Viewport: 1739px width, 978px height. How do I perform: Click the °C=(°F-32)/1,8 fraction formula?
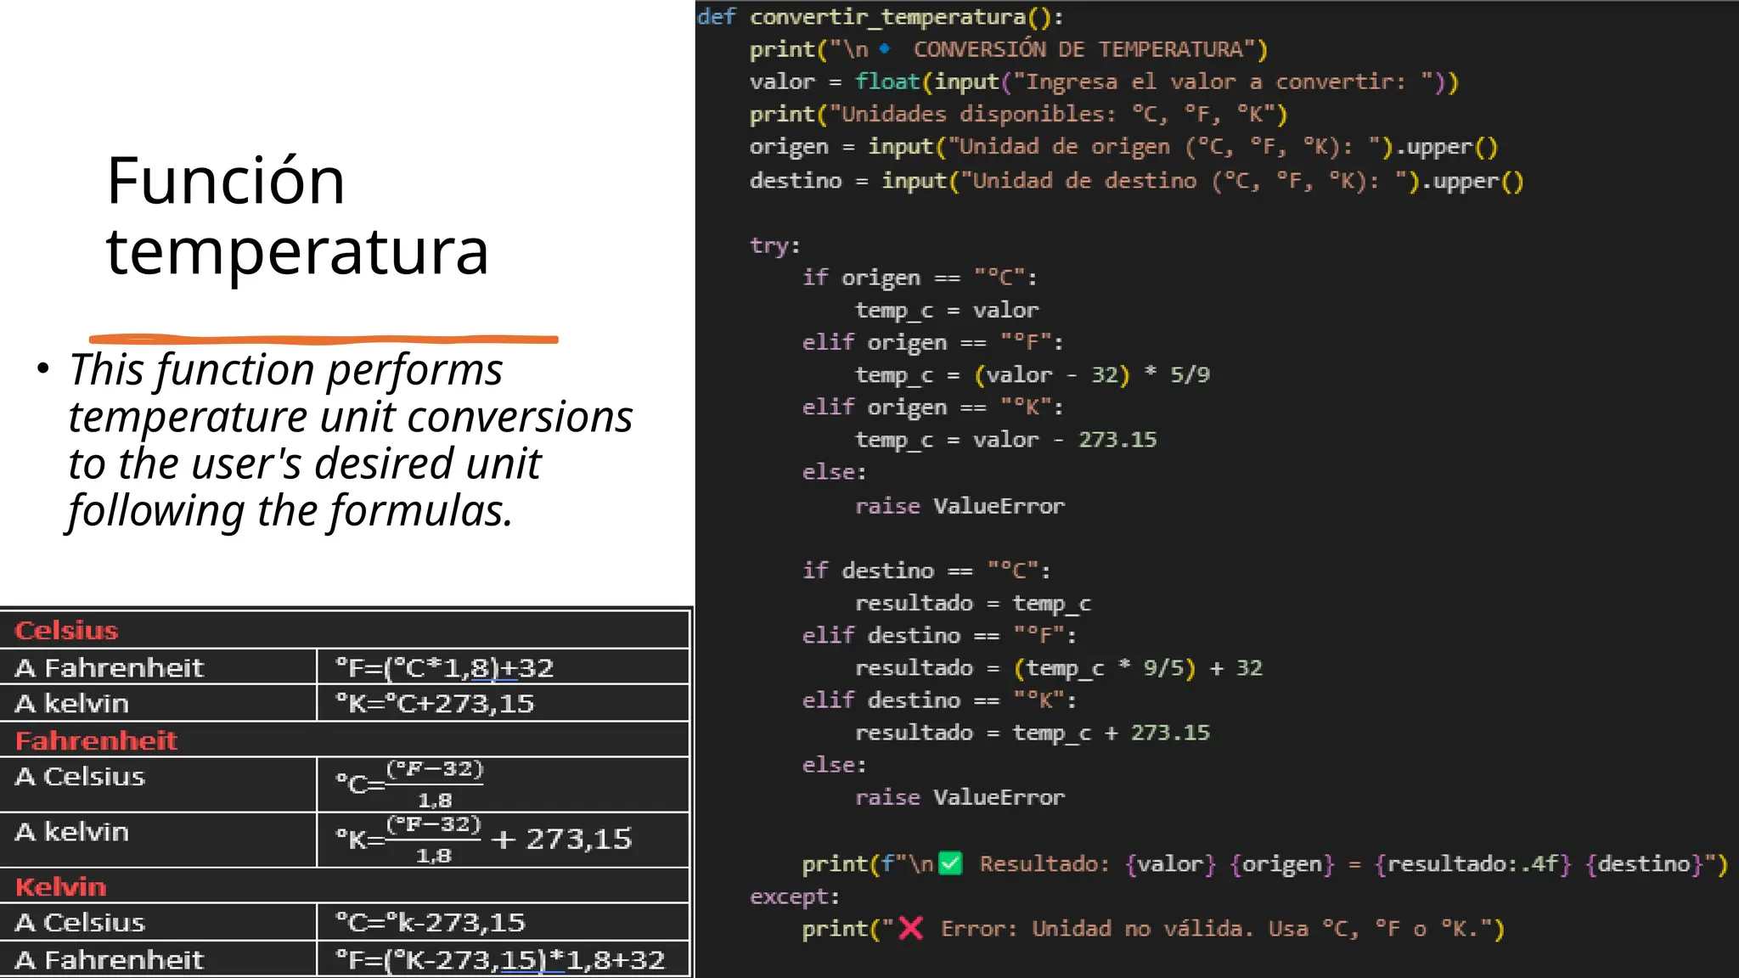click(409, 784)
